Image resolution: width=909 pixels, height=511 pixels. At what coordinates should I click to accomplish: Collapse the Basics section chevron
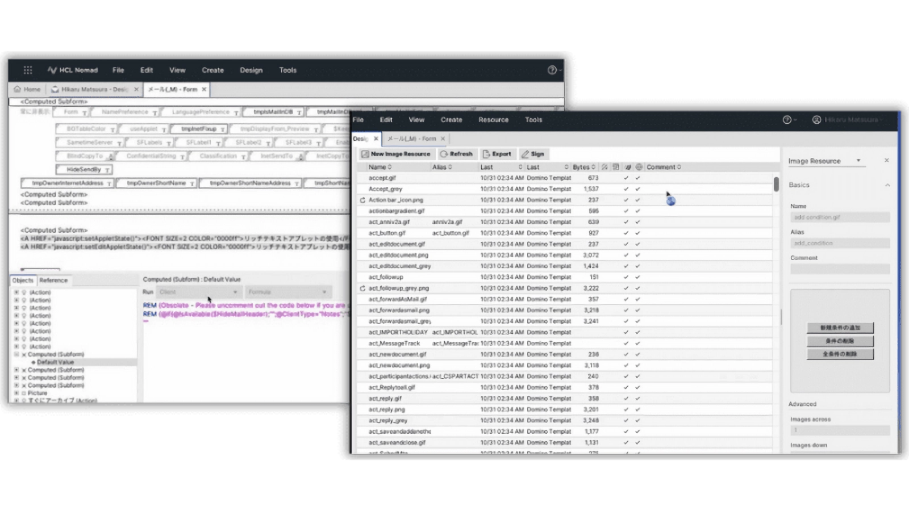[887, 185]
